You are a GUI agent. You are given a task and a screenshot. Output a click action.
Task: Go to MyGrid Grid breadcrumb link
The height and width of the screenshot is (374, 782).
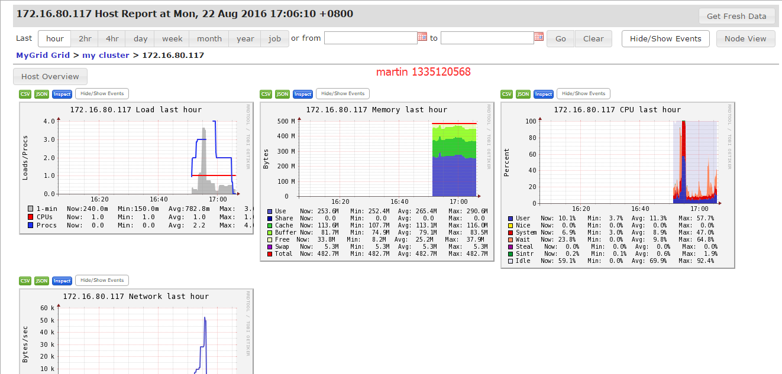(43, 55)
